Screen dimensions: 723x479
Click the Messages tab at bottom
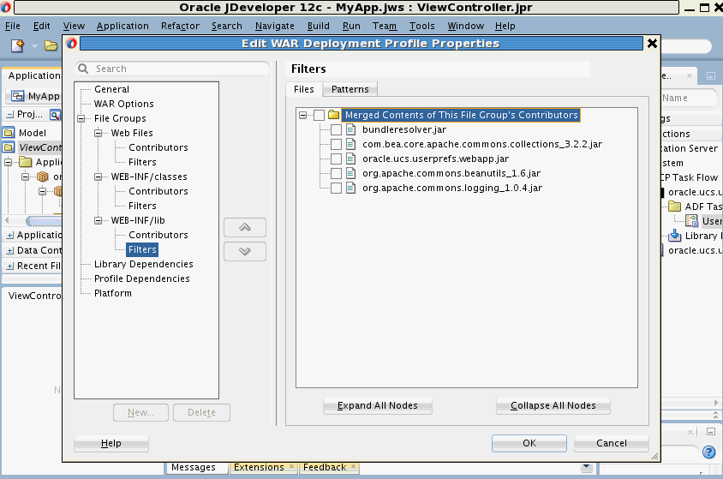(x=194, y=467)
